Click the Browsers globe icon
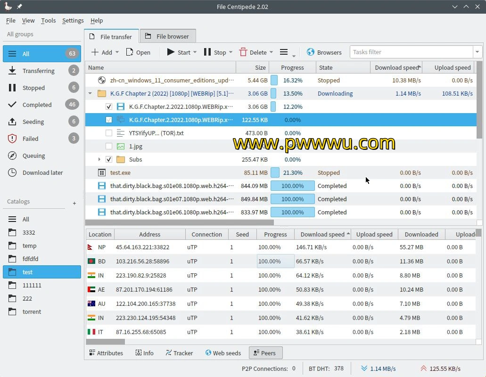This screenshot has height=377, width=486. coord(311,52)
